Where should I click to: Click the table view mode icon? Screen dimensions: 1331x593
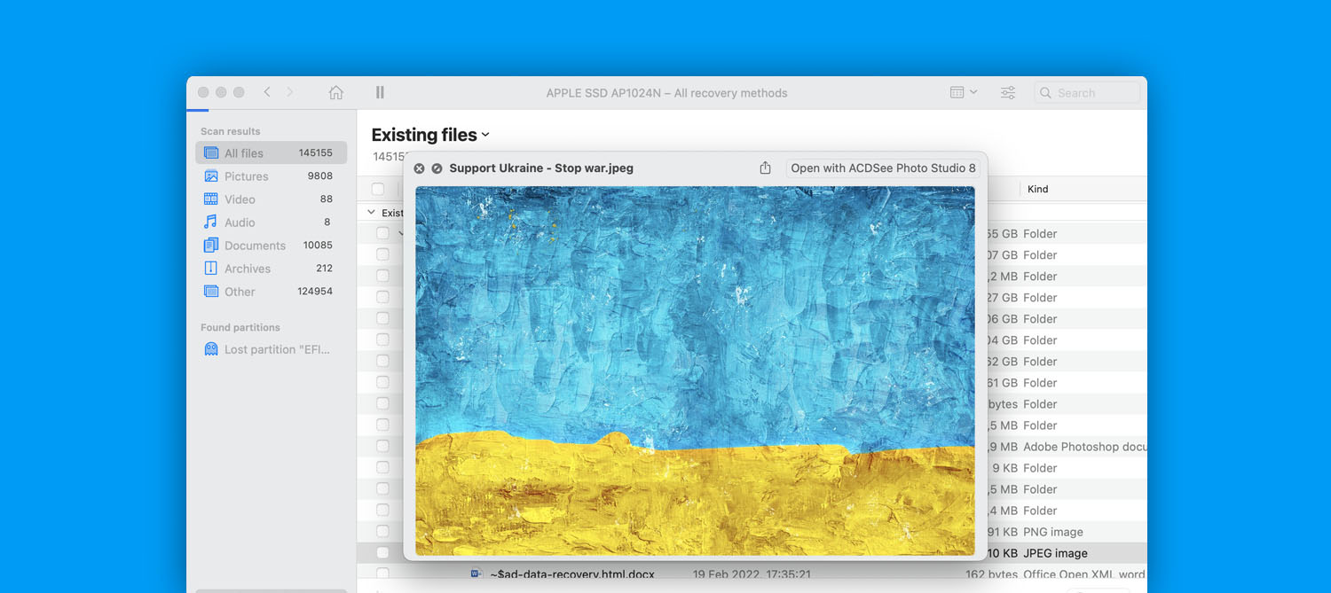pos(957,92)
